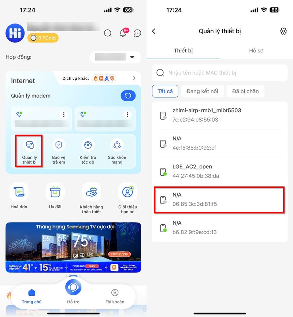This screenshot has height=317, width=293.
Task: Open notifications bell with 9+ badge
Action: coord(124,32)
